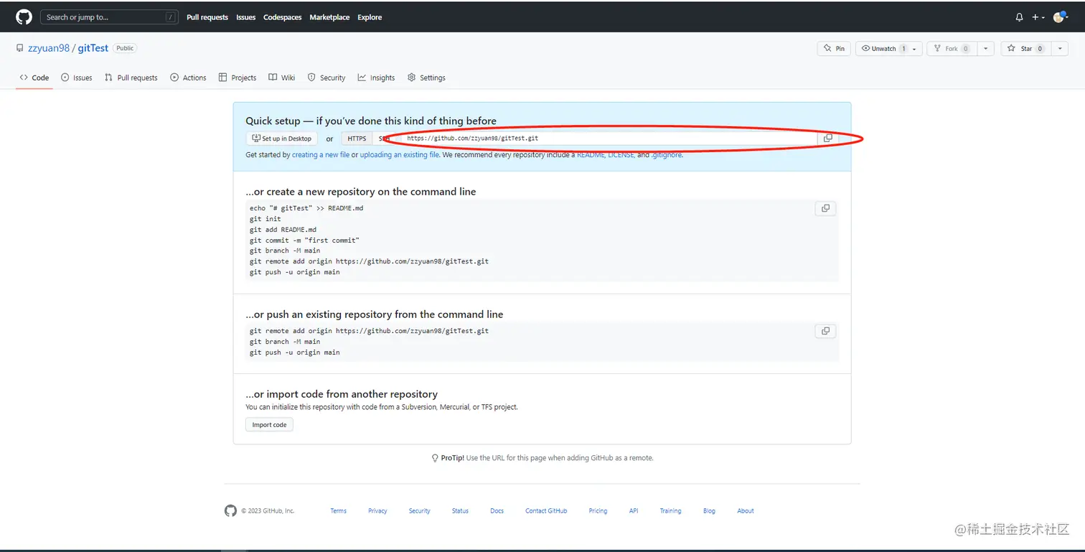
Task: Open the notifications bell
Action: (x=1019, y=17)
